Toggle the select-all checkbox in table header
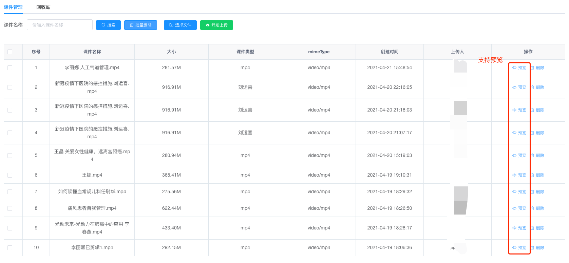This screenshot has width=569, height=263. click(10, 52)
